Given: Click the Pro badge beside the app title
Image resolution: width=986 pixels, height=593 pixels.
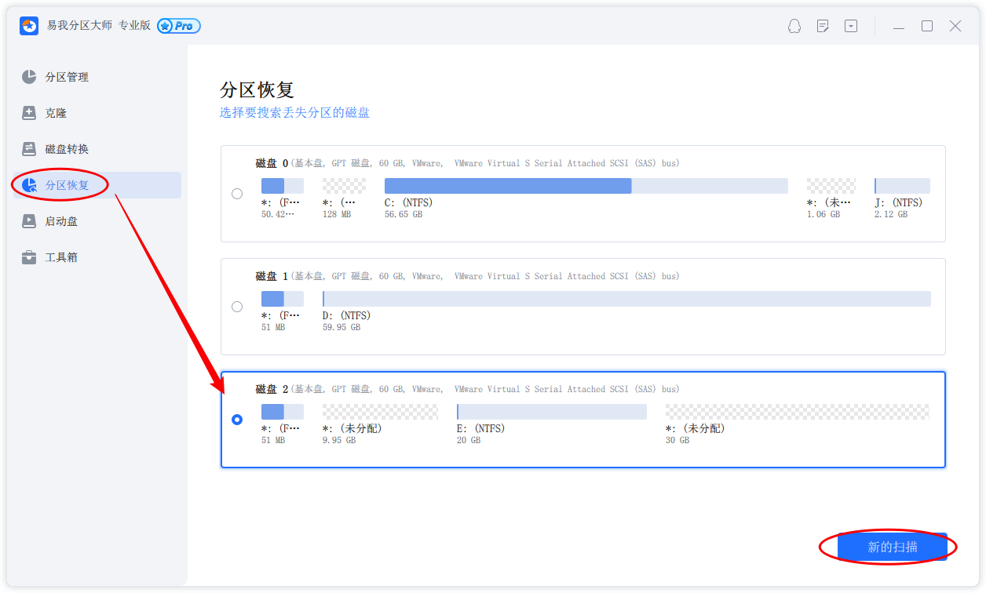Looking at the screenshot, I should pyautogui.click(x=179, y=26).
